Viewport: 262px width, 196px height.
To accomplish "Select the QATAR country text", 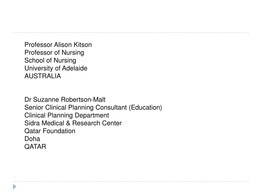I will [x=35, y=146].
